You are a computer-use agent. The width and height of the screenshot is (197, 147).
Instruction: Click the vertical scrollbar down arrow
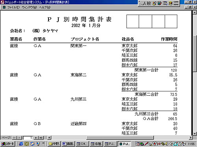coord(195,134)
